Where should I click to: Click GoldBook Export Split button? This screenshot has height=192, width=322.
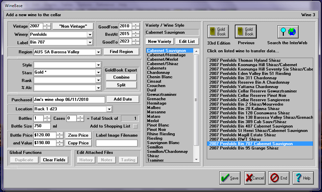121,85
